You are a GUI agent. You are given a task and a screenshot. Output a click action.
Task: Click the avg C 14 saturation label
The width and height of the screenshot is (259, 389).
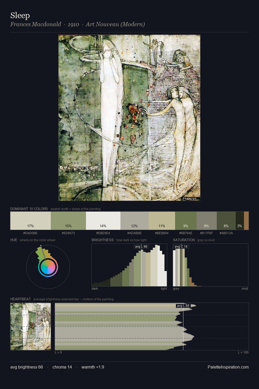click(x=181, y=247)
